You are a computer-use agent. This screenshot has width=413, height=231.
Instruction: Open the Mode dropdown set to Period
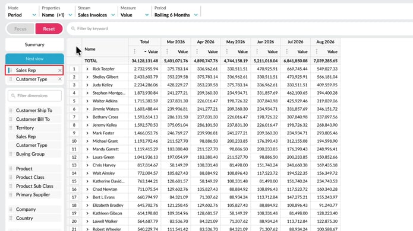[22, 12]
